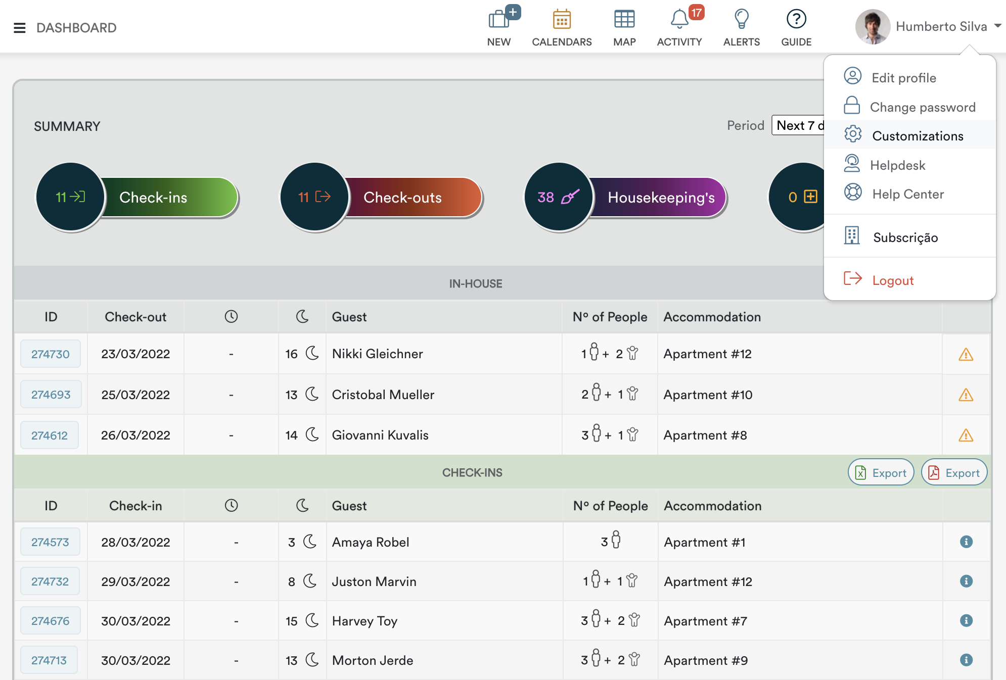Open reservation 274713
The width and height of the screenshot is (1006, 680).
tap(49, 660)
